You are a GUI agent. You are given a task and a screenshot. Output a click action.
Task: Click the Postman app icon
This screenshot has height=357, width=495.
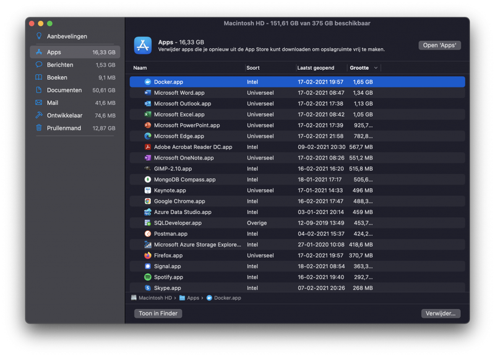click(x=148, y=234)
